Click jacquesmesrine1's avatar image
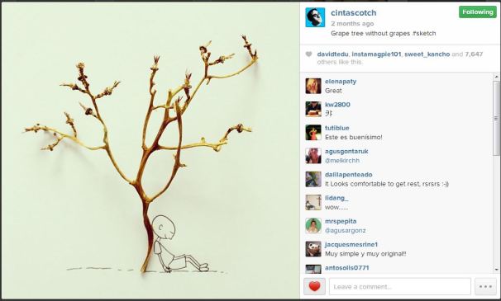Screen dimensions: 501x301 [x=313, y=249]
